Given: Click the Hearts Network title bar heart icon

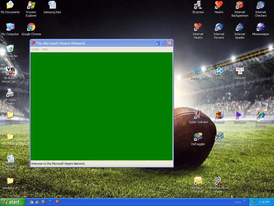Looking at the screenshot, I should [33, 43].
